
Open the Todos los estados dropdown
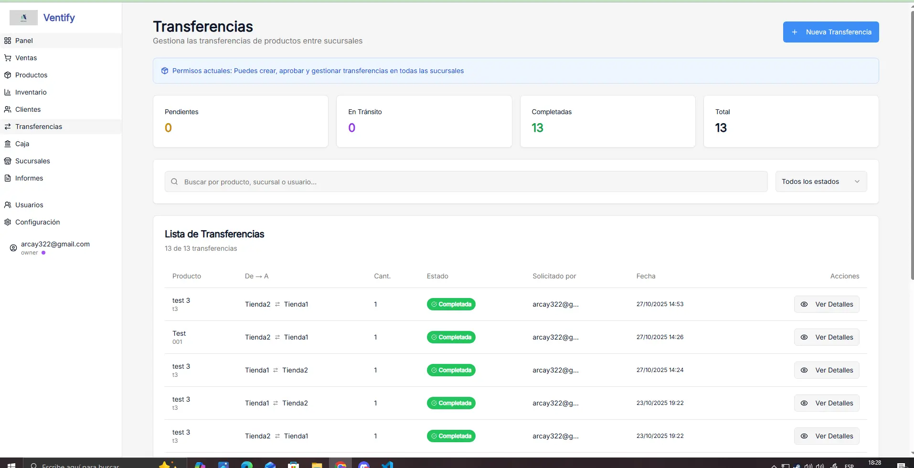coord(820,181)
